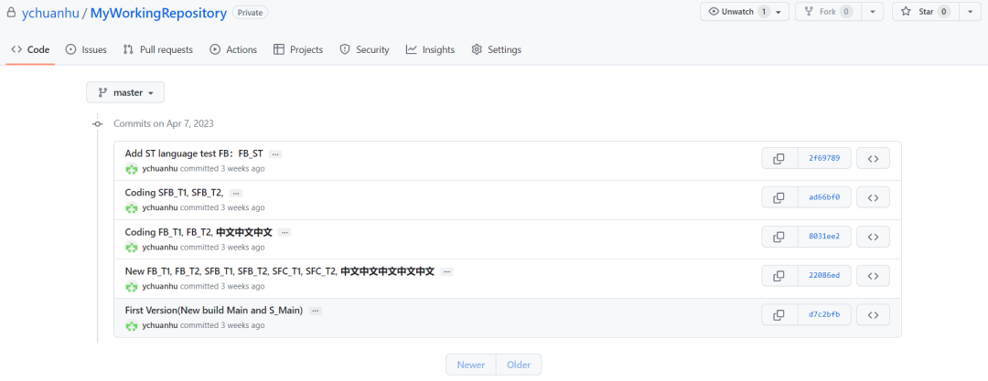The width and height of the screenshot is (988, 381).
Task: Browse repository at commit 2f69789
Action: (873, 158)
